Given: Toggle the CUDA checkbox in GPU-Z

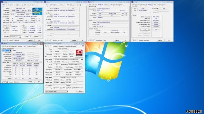Looking at the screenshot, I should 61,88.
